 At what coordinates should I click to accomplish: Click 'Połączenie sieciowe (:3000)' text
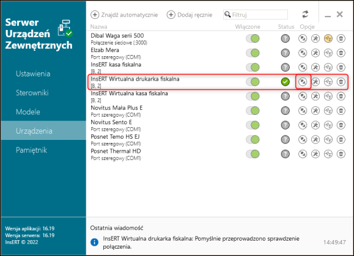coord(119,43)
